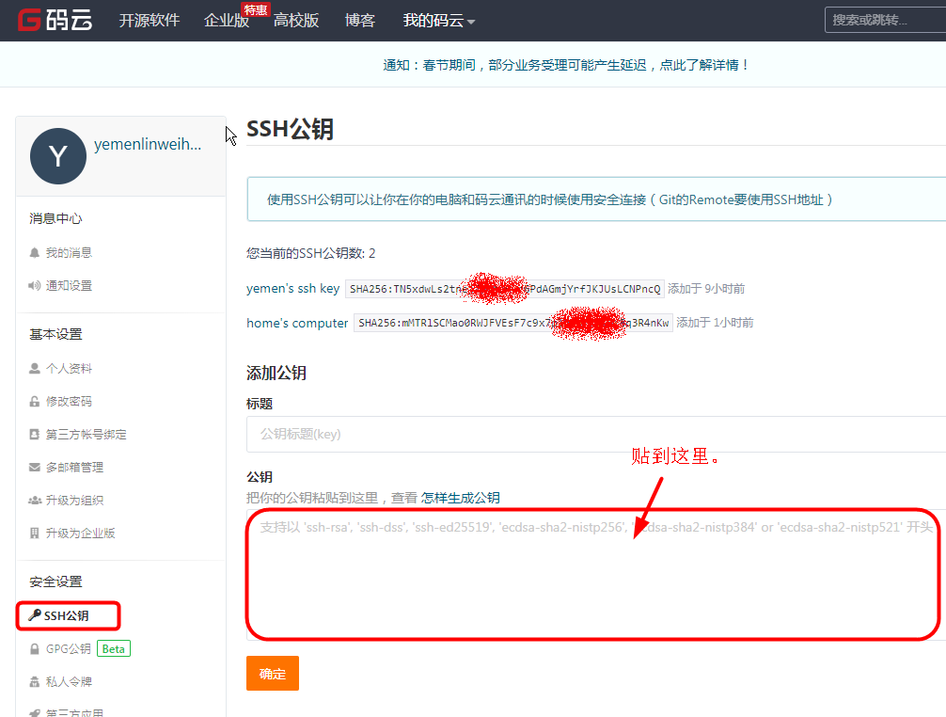Screen dimensions: 946x717
Task: Open the yemen's ssh key entry
Action: point(292,289)
